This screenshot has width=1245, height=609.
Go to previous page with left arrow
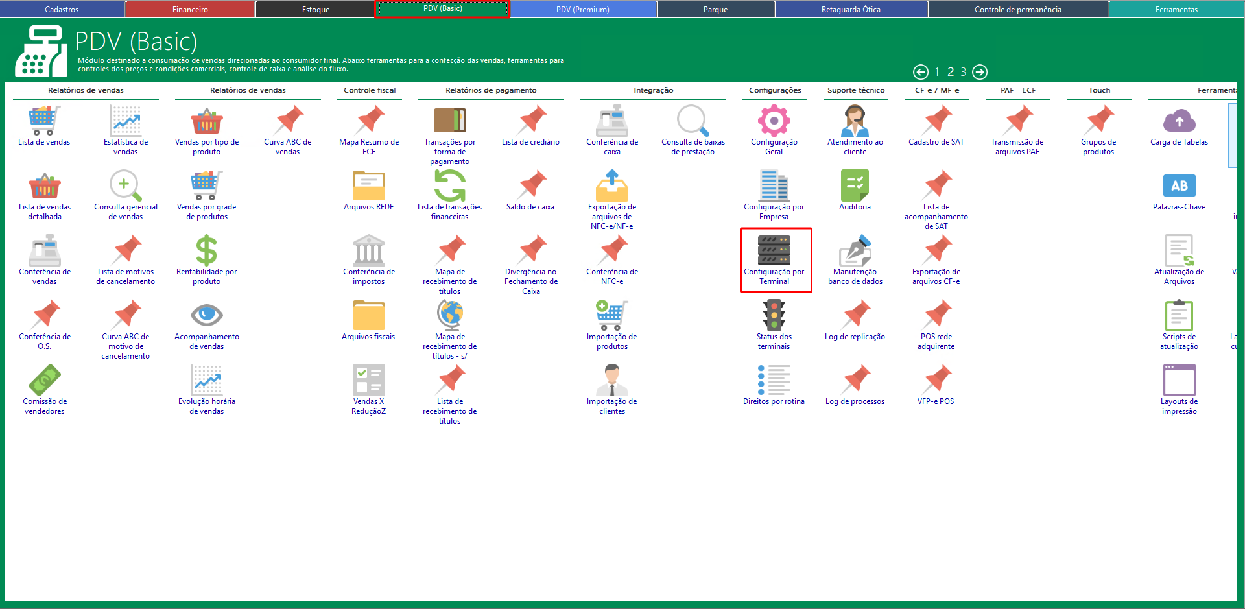[x=920, y=72]
